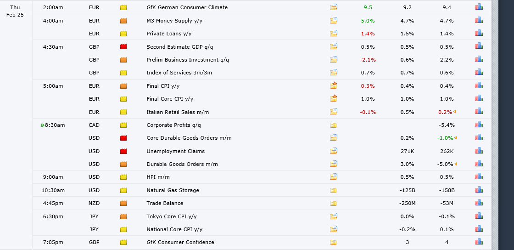Image resolution: width=514 pixels, height=250 pixels.
Task: Expand revision arrow beside Core Durable Goods previous
Action: 456,138
